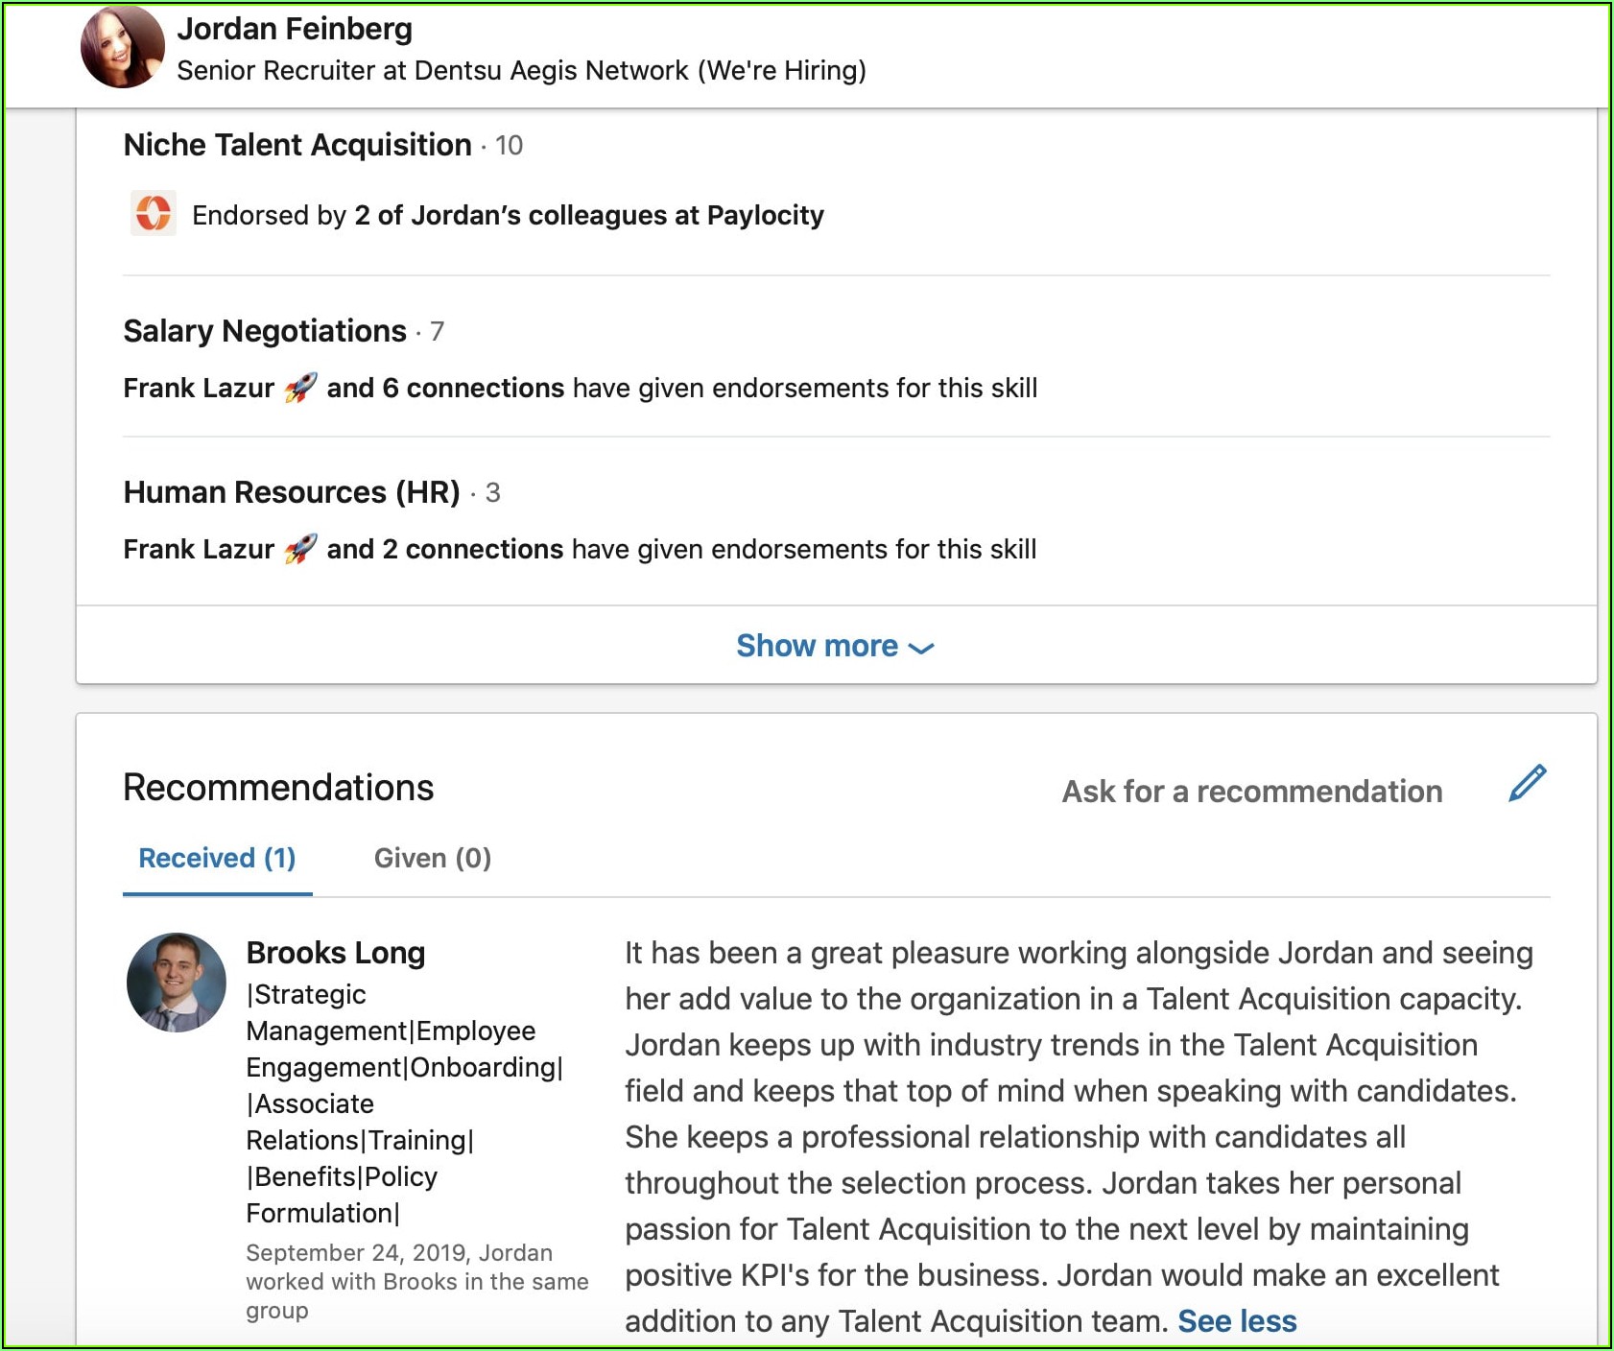Expand skills with Show more
Image resolution: width=1614 pixels, height=1351 pixels.
818,646
